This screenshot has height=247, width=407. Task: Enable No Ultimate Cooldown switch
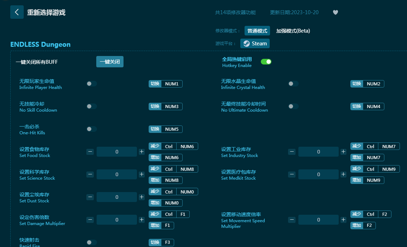click(x=293, y=106)
